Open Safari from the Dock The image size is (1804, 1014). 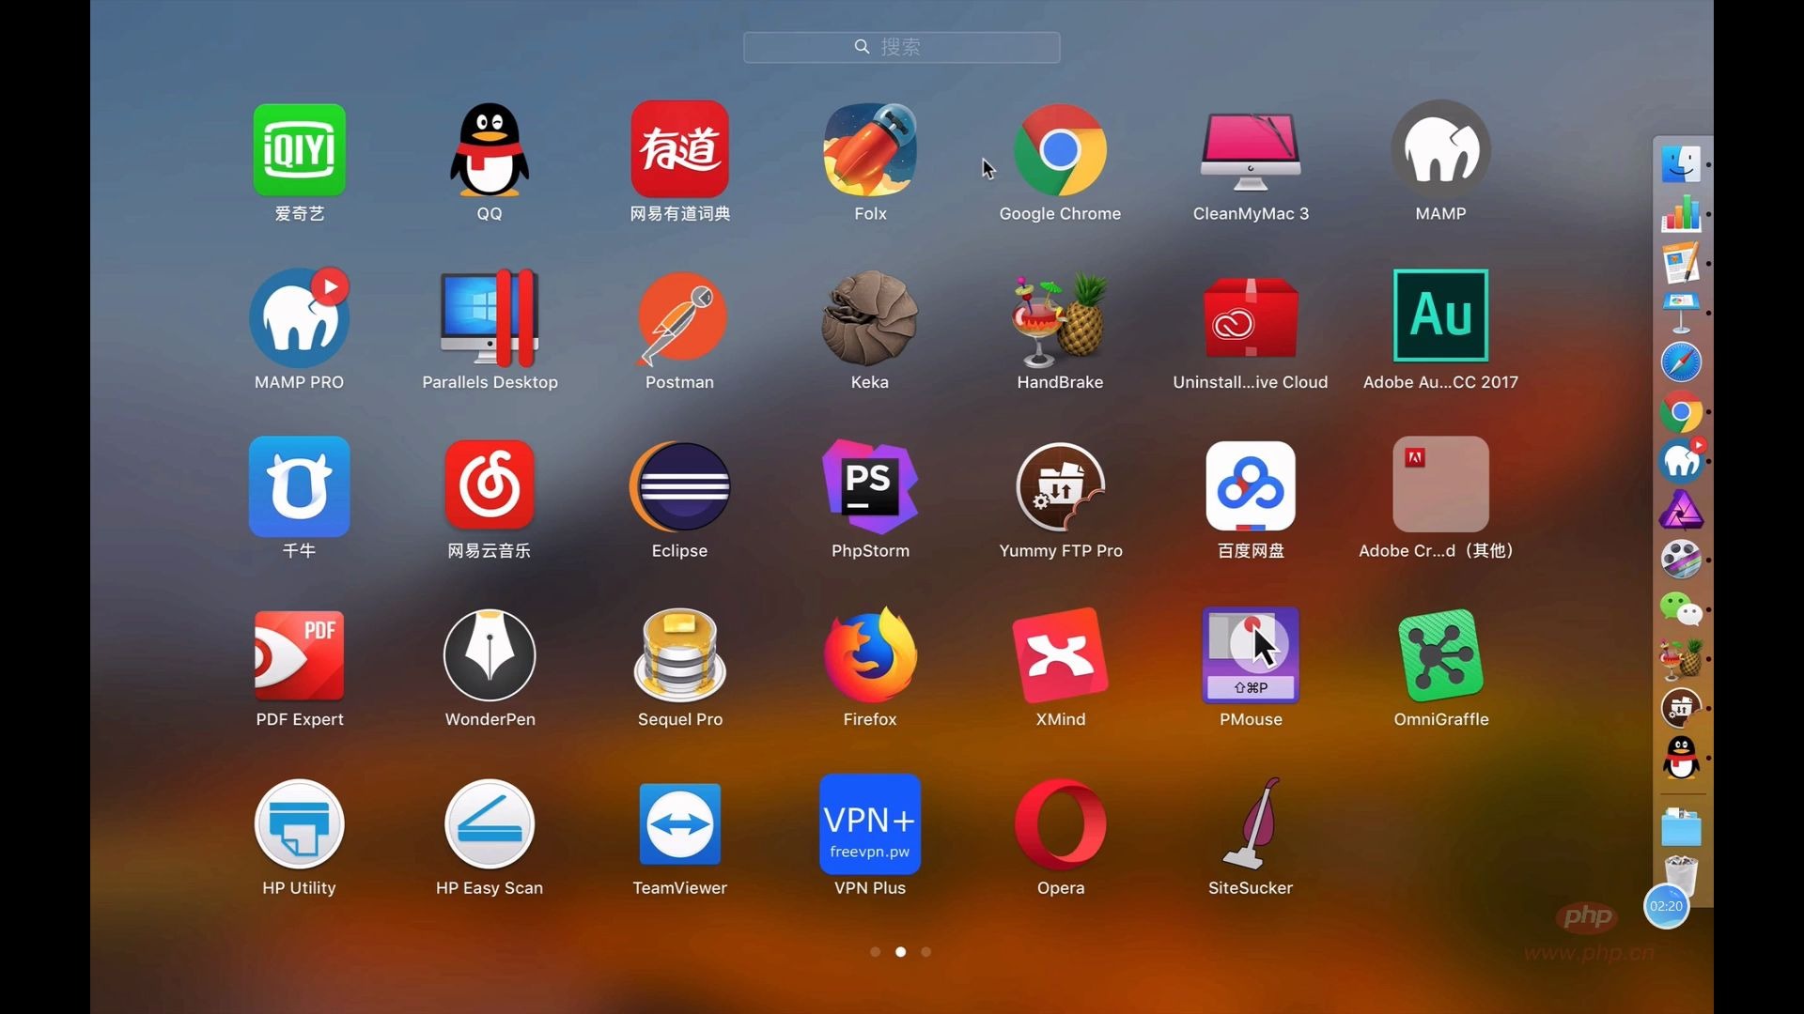pos(1681,362)
